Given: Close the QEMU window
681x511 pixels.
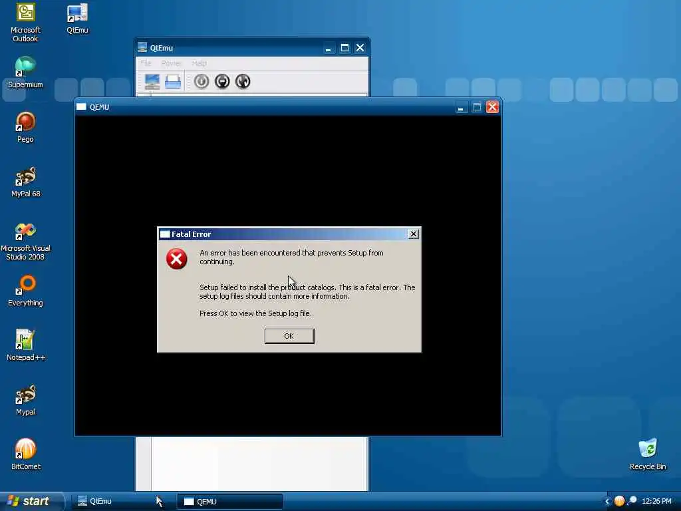Looking at the screenshot, I should pos(492,107).
